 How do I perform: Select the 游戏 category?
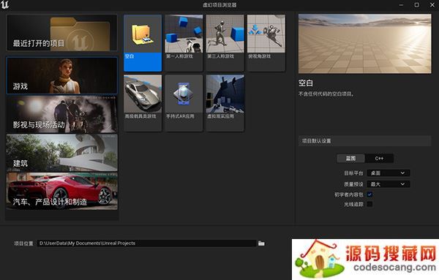tap(62, 75)
